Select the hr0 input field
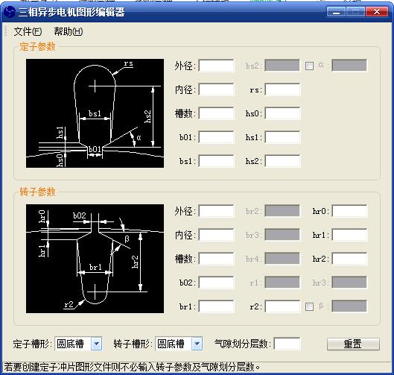 point(349,211)
